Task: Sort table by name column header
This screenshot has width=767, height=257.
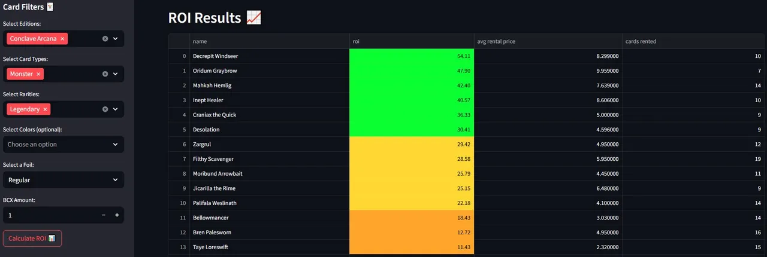Action: point(270,41)
